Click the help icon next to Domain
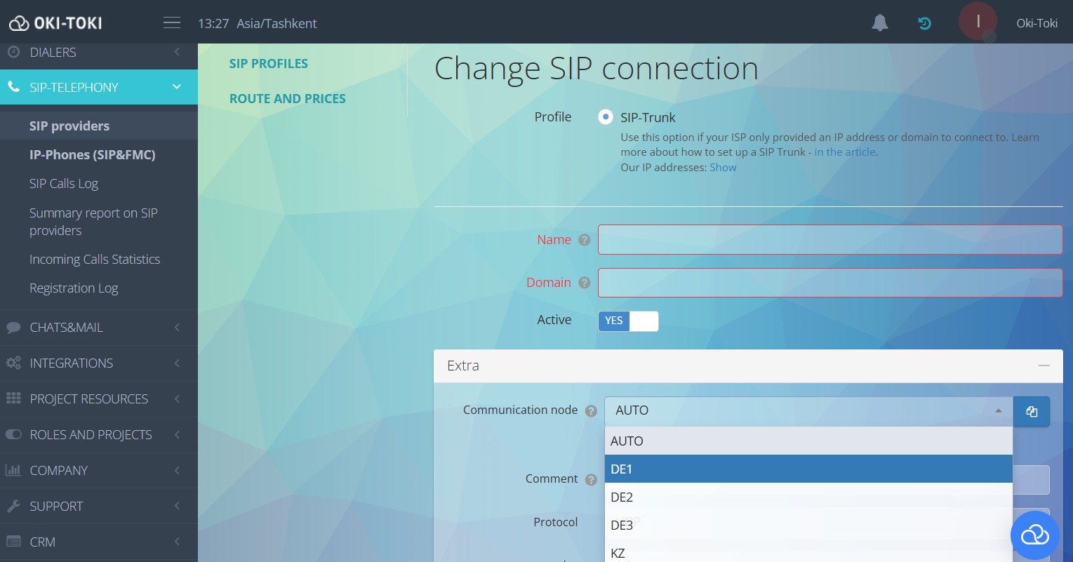1073x562 pixels. click(x=584, y=283)
